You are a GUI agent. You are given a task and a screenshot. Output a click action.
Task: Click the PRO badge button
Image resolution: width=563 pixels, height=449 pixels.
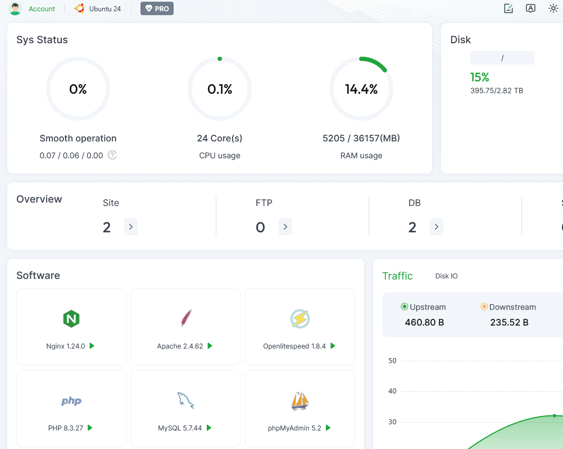[157, 8]
